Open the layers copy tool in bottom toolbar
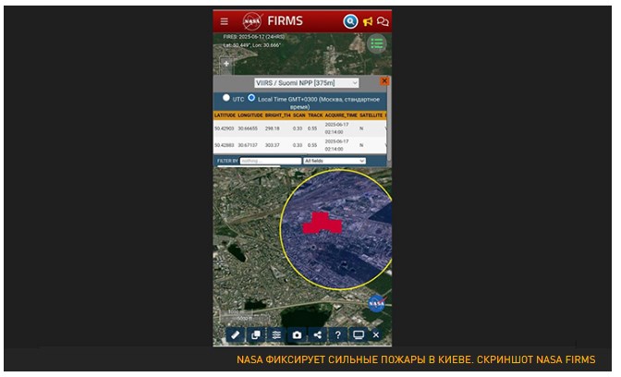The height and width of the screenshot is (377, 621). coord(255,335)
